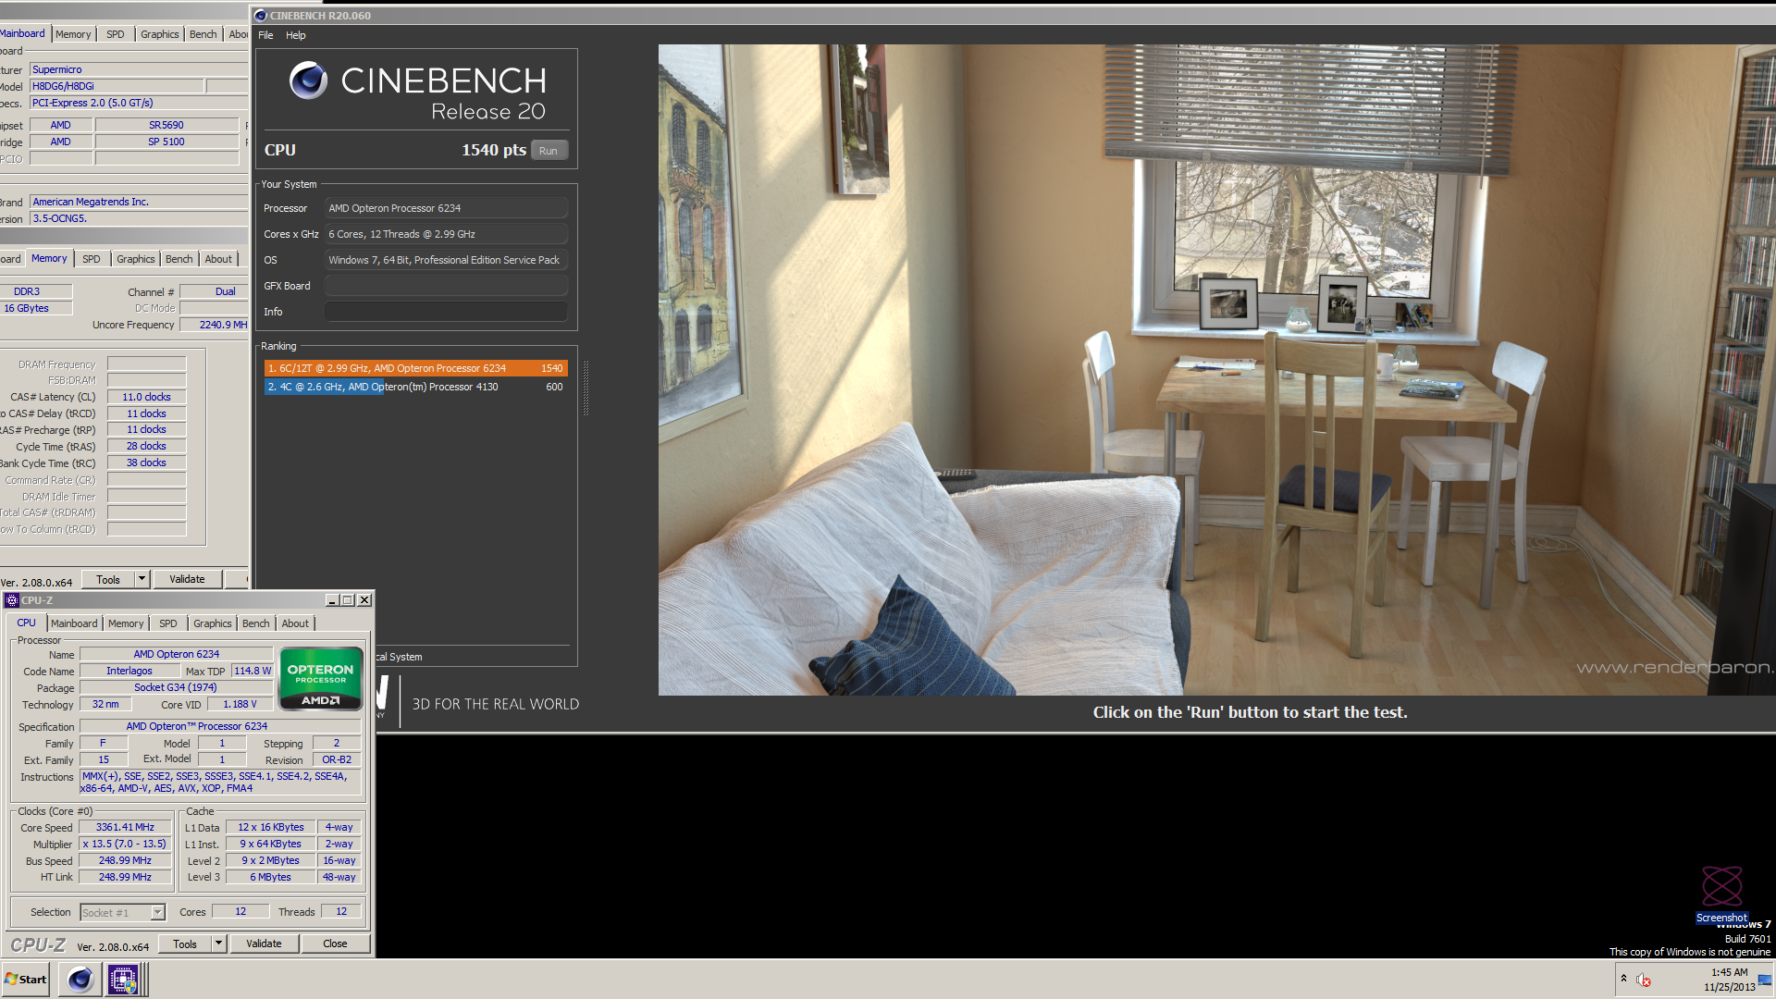Select Graphics tab in topmost CPU-Z Mainboard window
Image resolution: width=1776 pixels, height=999 pixels.
point(160,34)
